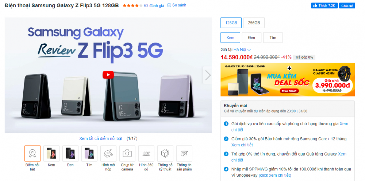
Task: Open the Hình mở hộp unboxing icon
Action: click(x=108, y=153)
